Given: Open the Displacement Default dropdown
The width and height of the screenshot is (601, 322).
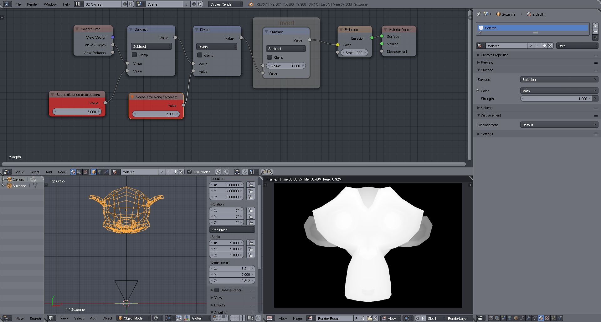Looking at the screenshot, I should click(559, 125).
